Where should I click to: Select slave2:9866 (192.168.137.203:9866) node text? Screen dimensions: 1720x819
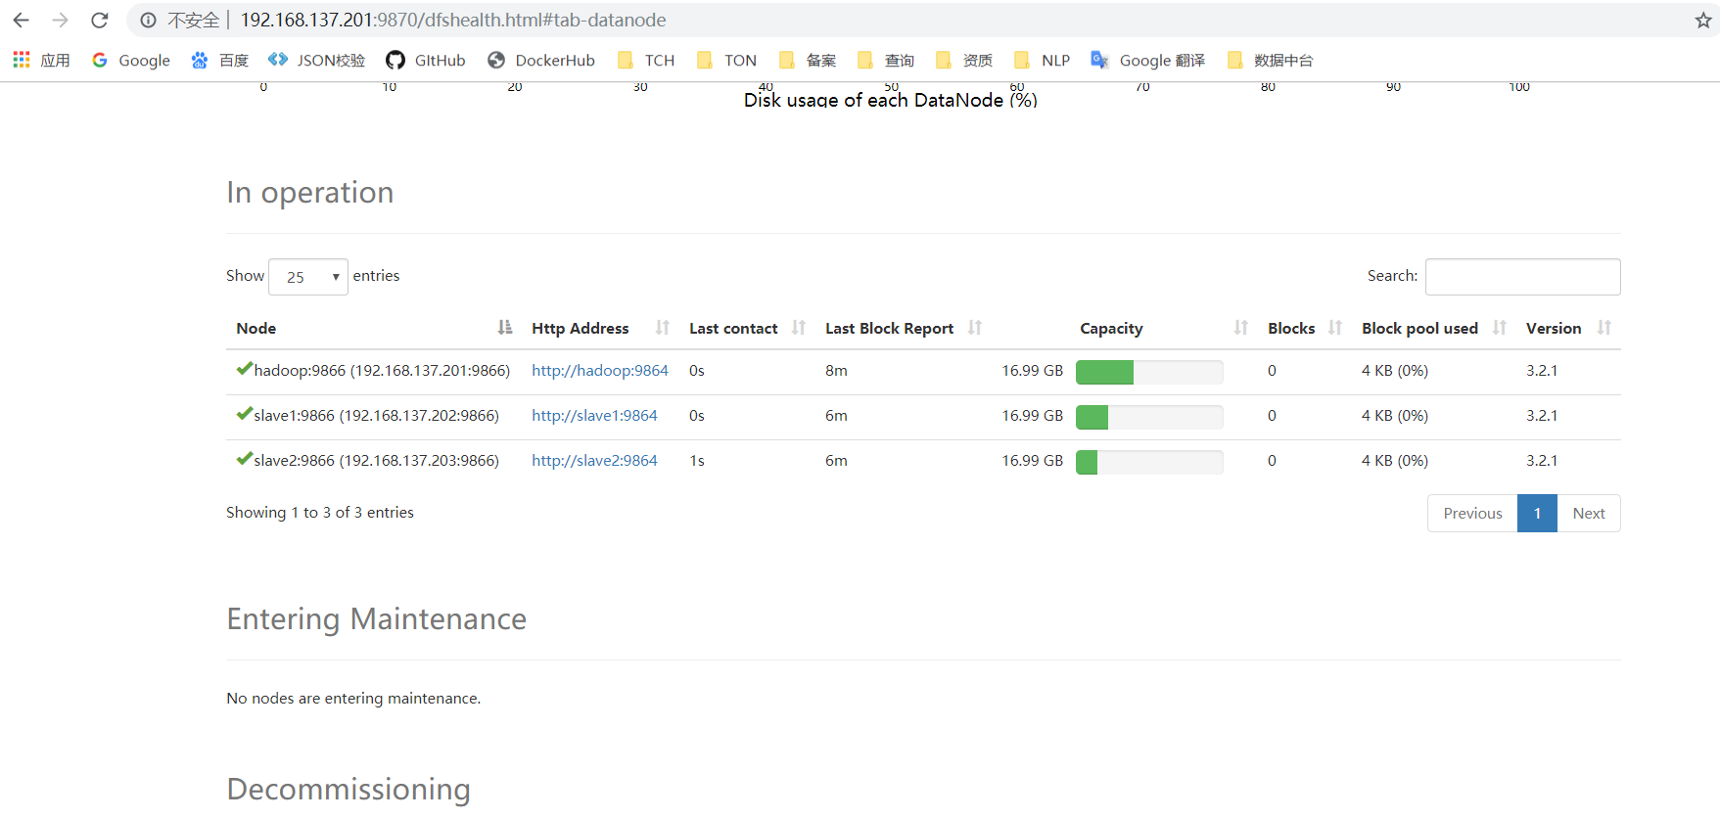coord(377,461)
